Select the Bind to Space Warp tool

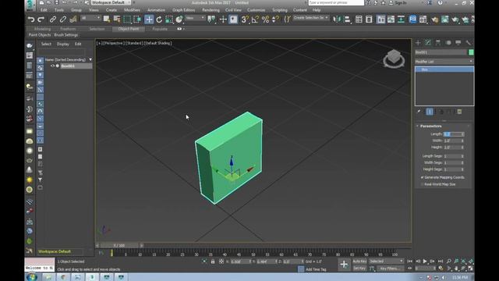click(73, 20)
